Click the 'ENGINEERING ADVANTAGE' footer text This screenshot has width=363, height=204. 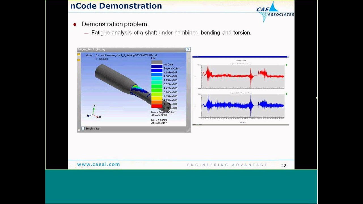227,165
